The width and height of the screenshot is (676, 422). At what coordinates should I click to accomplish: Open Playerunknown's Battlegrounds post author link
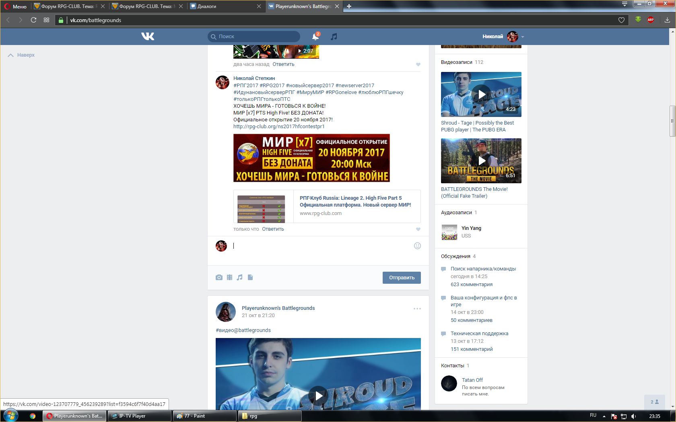(278, 308)
